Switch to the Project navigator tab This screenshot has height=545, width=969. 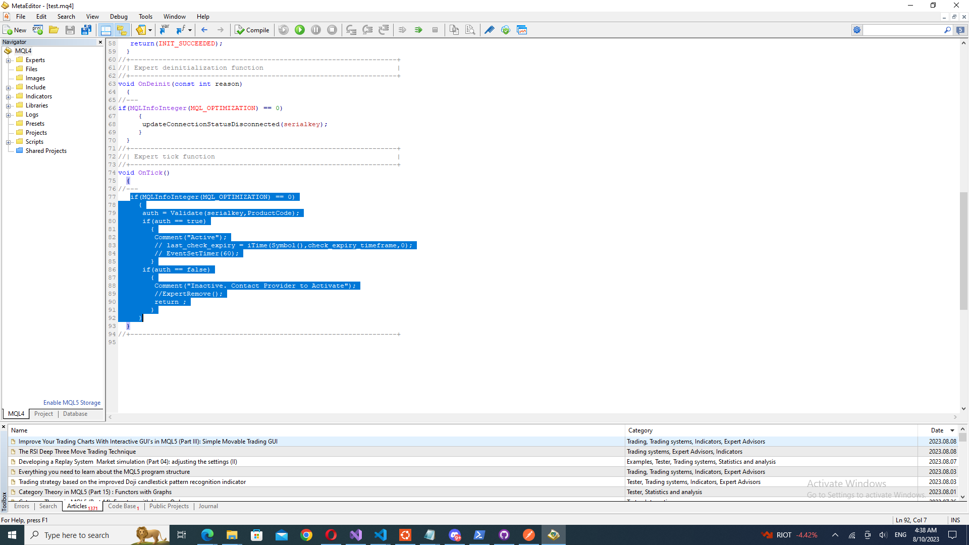click(x=43, y=414)
